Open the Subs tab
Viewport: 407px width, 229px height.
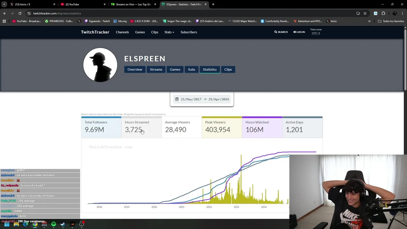click(191, 69)
